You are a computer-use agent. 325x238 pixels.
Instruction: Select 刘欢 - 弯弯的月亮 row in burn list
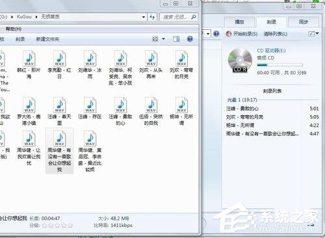pyautogui.click(x=272, y=117)
